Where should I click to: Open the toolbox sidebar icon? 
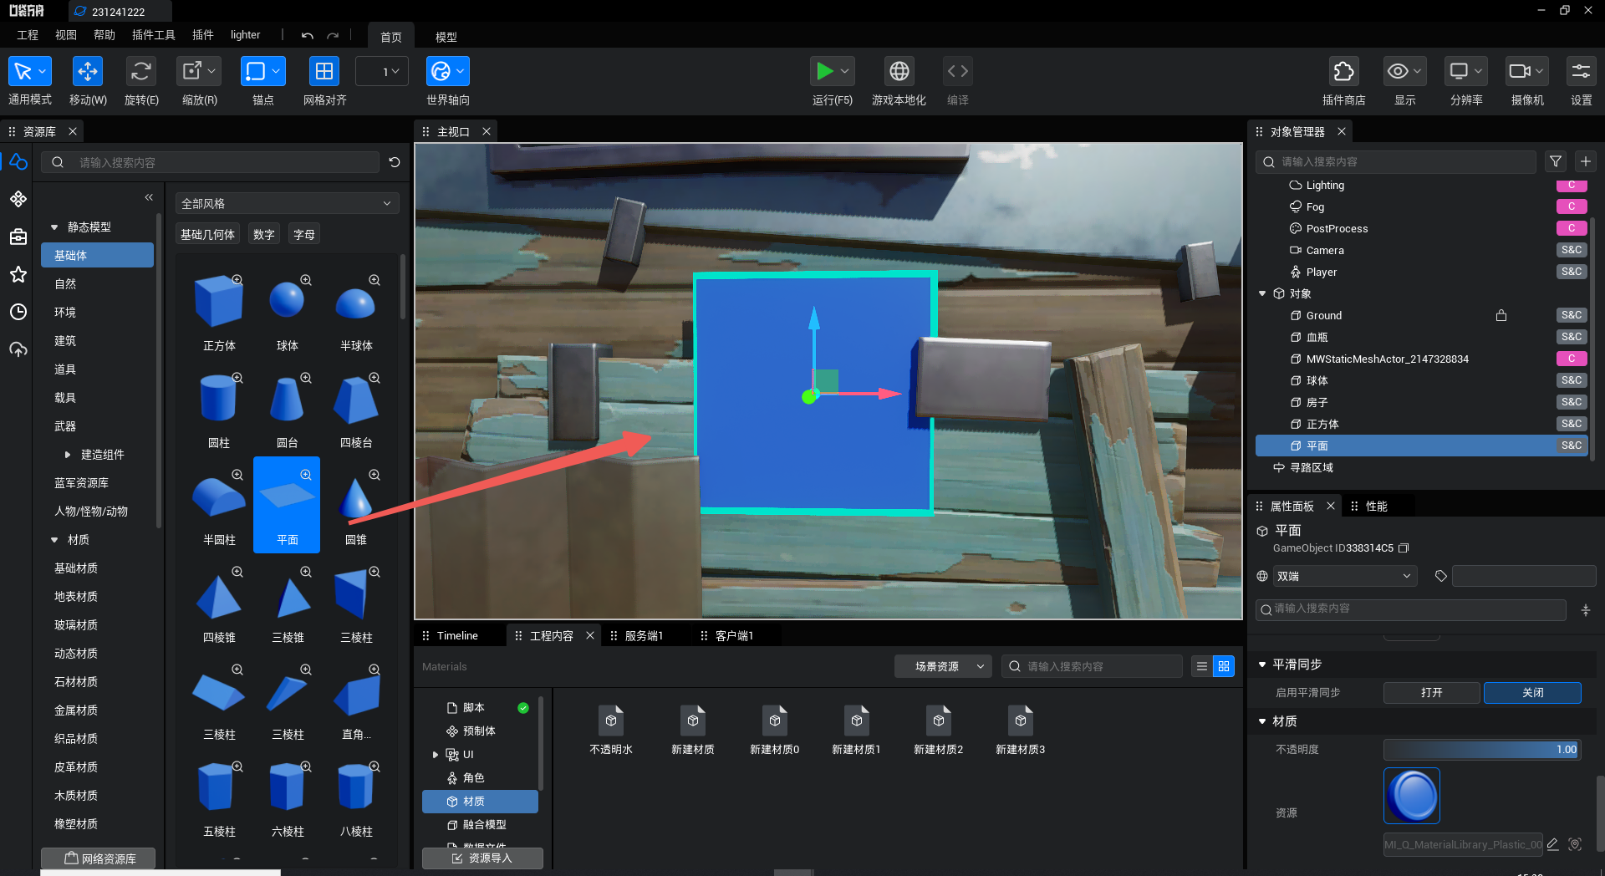tap(18, 237)
